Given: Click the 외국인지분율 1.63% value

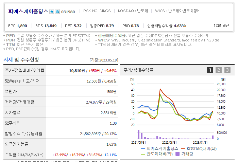Looking at the screenshot, I should pos(112,144).
